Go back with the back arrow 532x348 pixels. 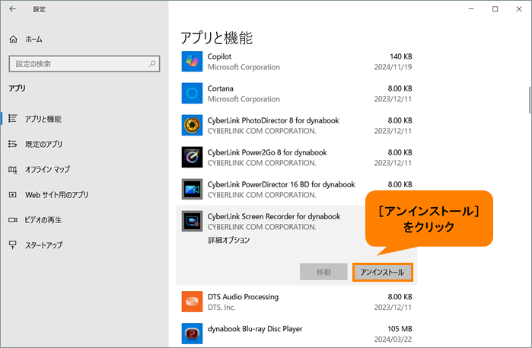coord(13,9)
